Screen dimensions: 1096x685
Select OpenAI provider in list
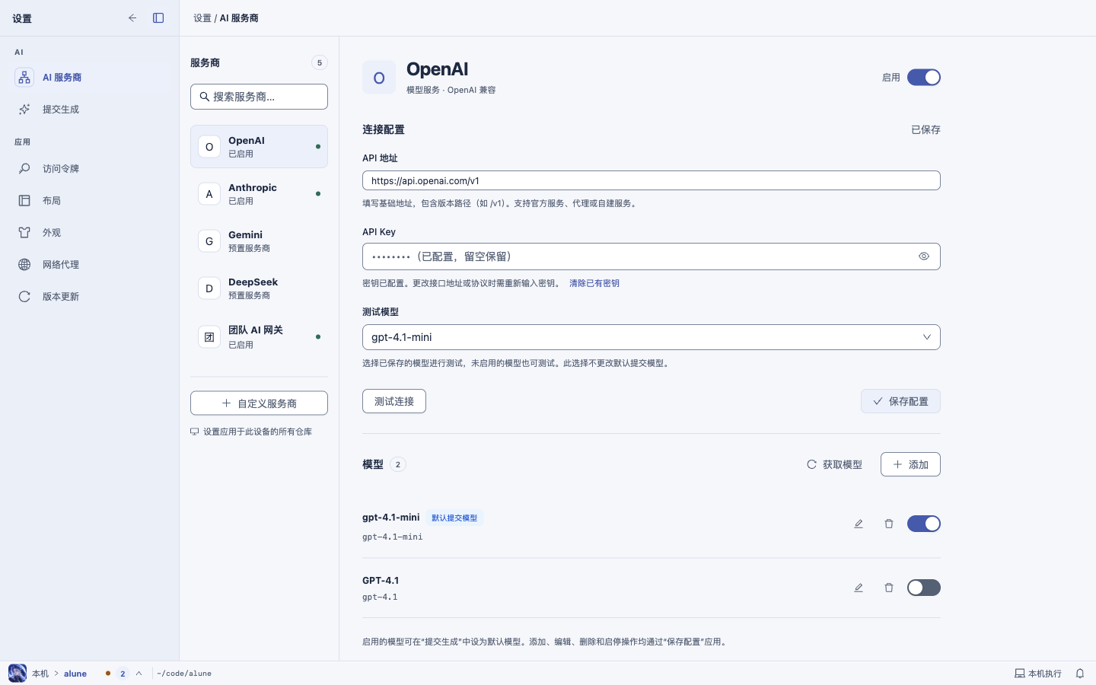pyautogui.click(x=259, y=147)
